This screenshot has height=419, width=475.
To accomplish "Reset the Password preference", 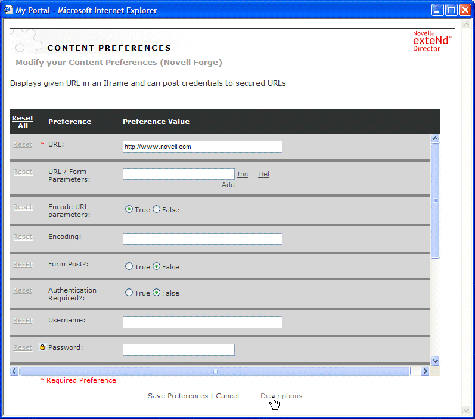I will pyautogui.click(x=23, y=347).
